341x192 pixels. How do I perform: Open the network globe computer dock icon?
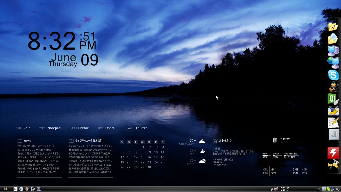(333, 63)
